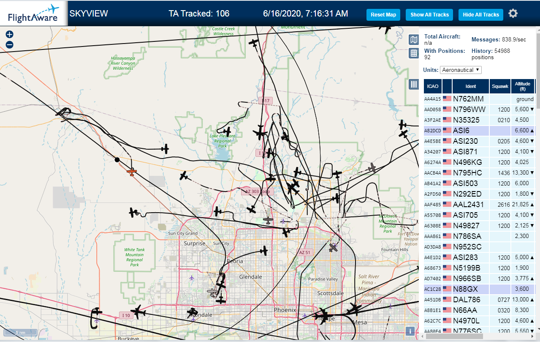
Task: Toggle the sidebar columns icon
Action: point(414,84)
